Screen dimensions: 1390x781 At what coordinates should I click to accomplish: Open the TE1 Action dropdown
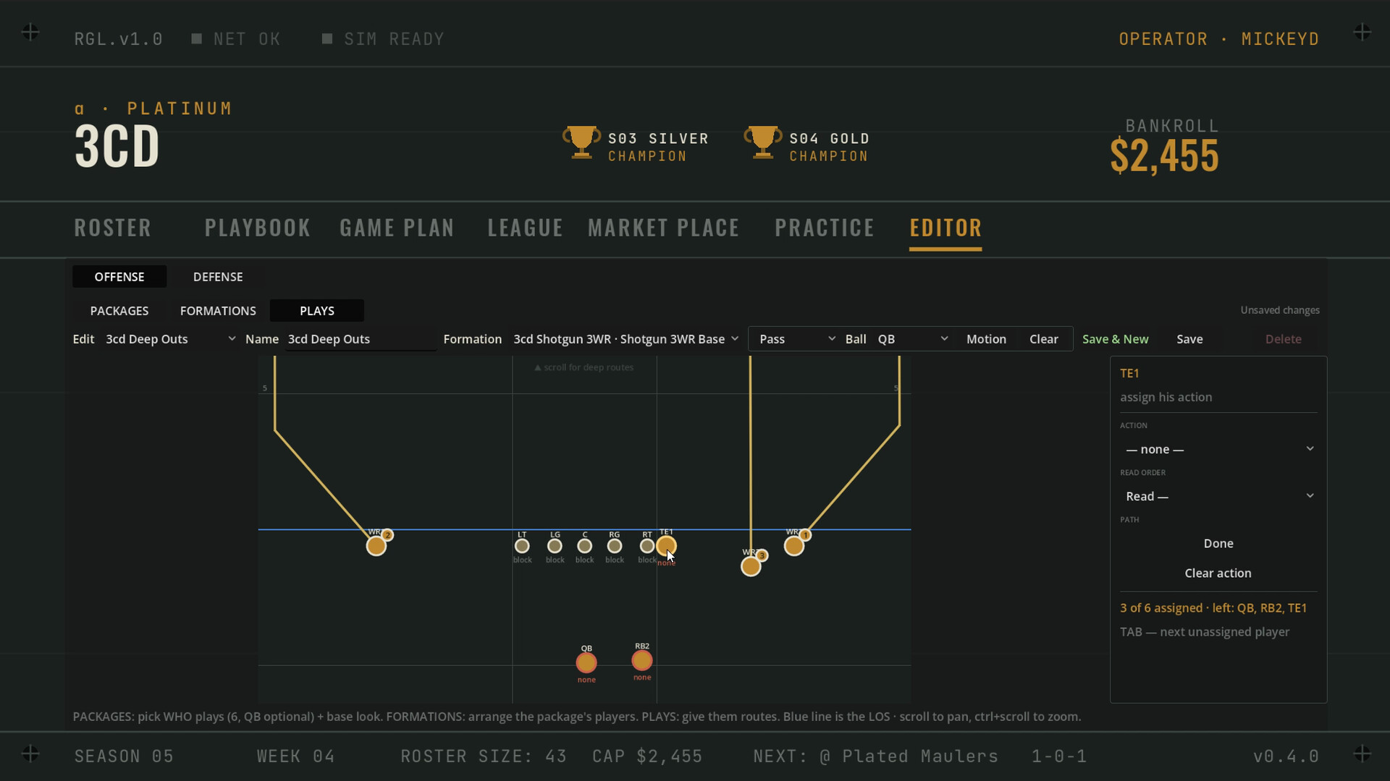(1218, 449)
